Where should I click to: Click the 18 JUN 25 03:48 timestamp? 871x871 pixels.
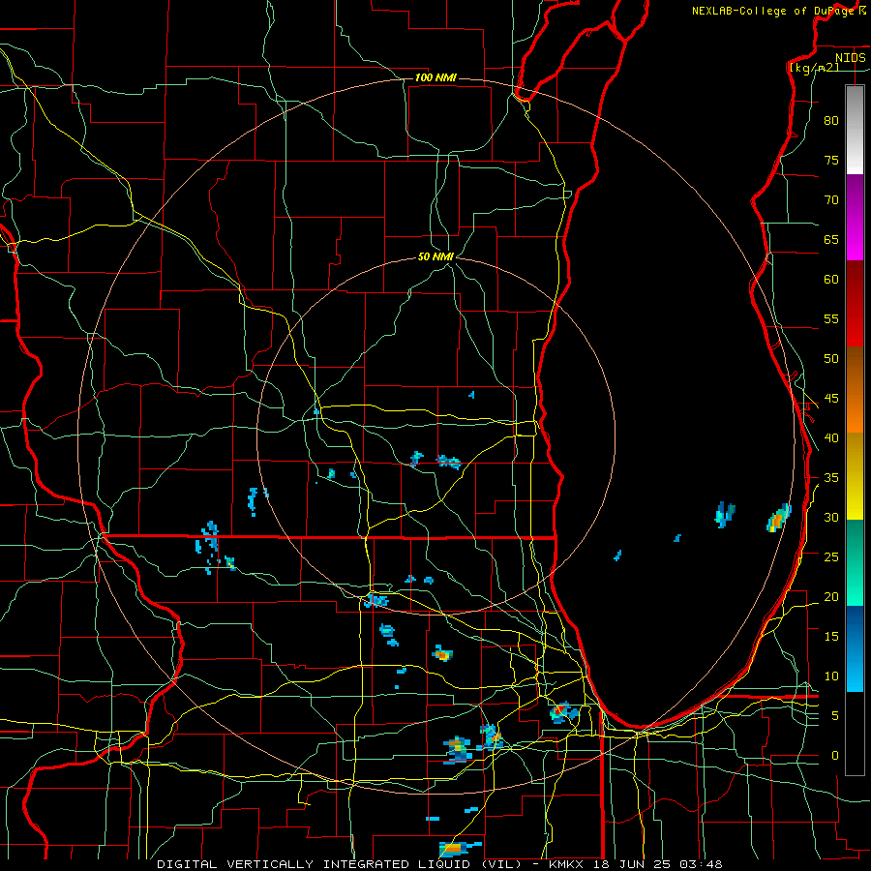click(x=658, y=864)
